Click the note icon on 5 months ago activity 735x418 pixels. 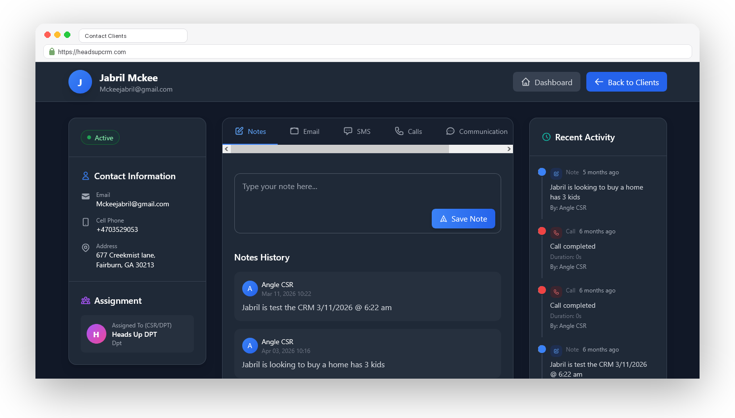coord(556,173)
